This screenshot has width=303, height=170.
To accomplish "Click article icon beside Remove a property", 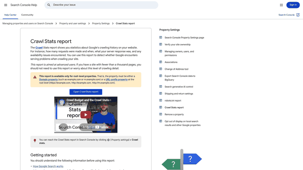I will [161, 114].
